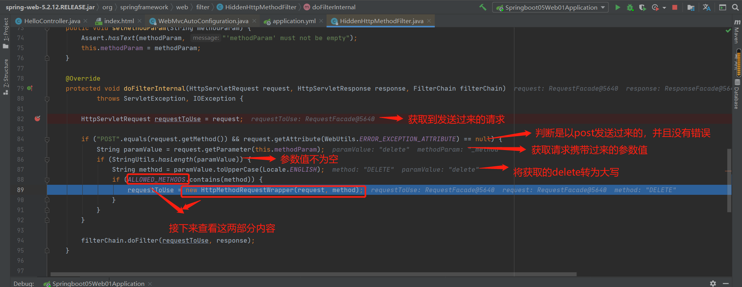Click the fold end marker at line 76
Screen dimensions: 742x287
coord(47,58)
